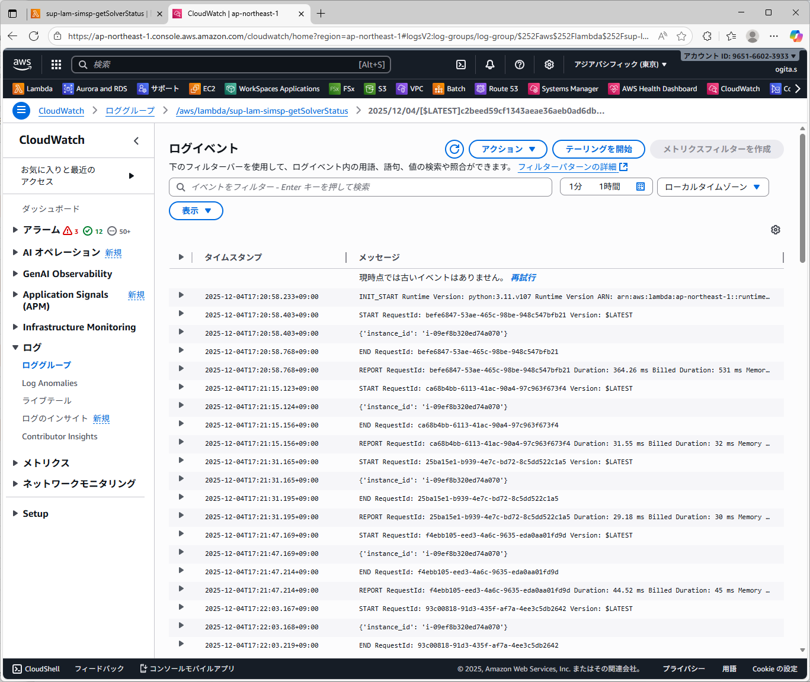Toggle the hamburger side navigation menu
This screenshot has width=810, height=682.
click(21, 111)
